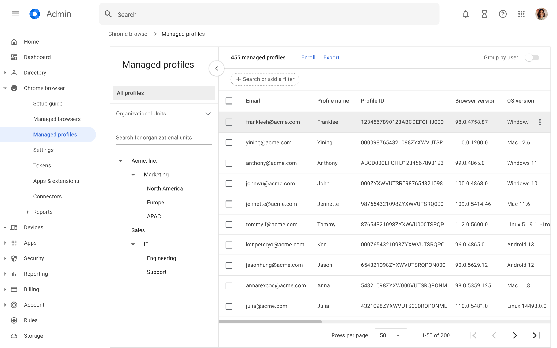Click the Enroll button
Screen dimensions: 557x348
click(x=309, y=57)
